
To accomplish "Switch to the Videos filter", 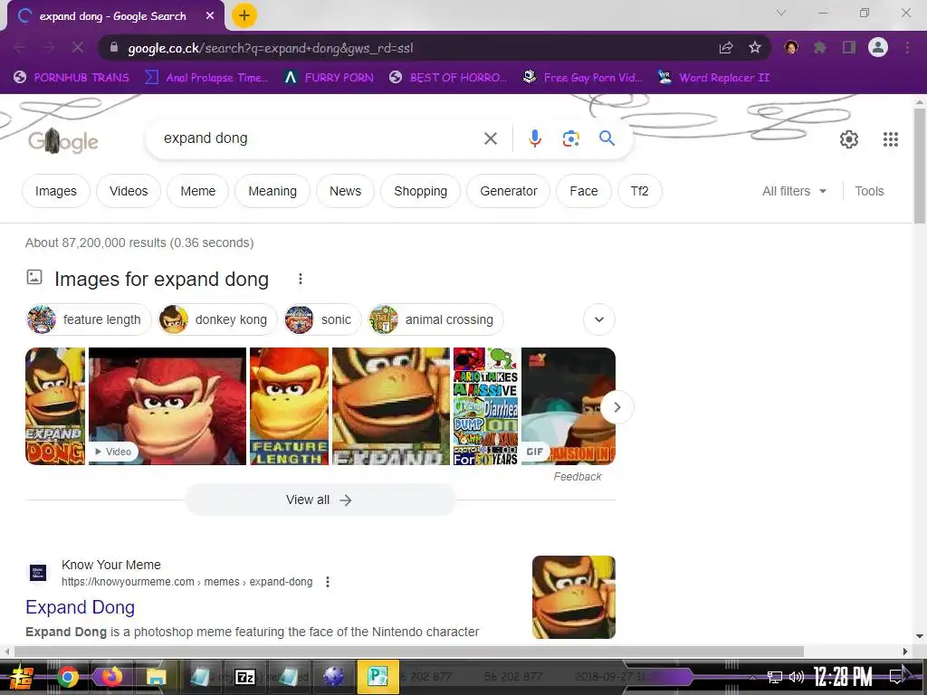I will (x=129, y=191).
